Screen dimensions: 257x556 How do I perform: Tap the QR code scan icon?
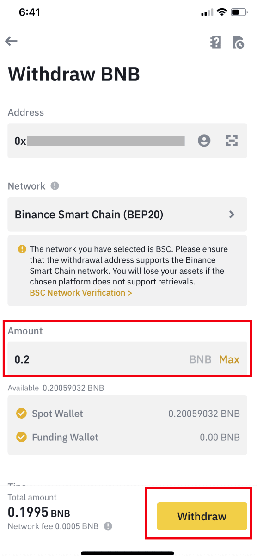pos(232,141)
